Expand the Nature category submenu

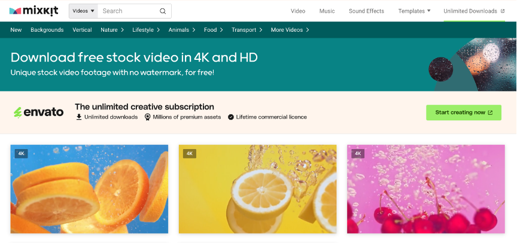(112, 30)
